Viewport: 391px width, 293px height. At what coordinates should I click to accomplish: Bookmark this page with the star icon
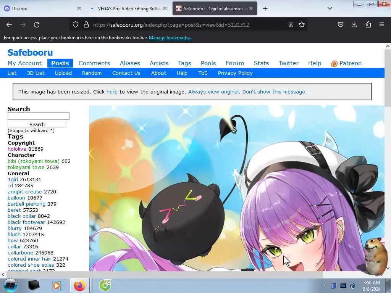[302, 24]
